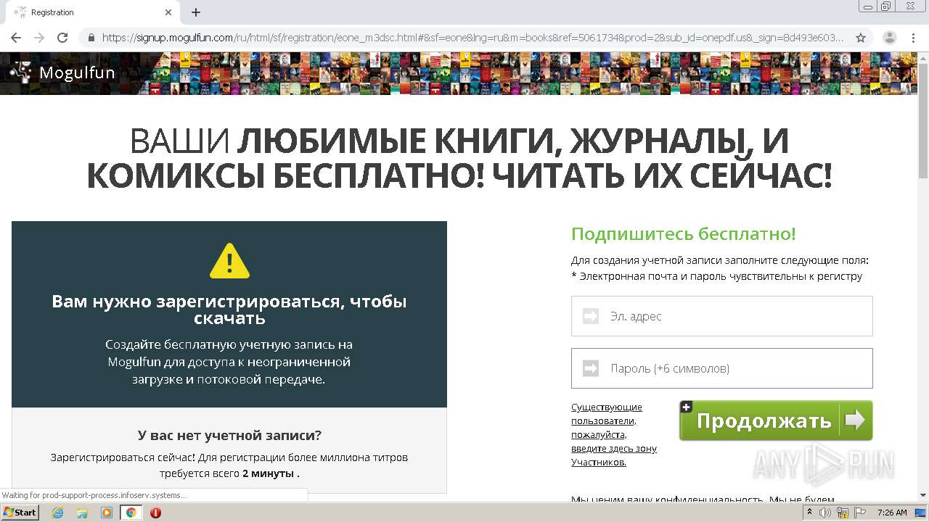
Task: Go back with the browser back arrow
Action: 16,38
